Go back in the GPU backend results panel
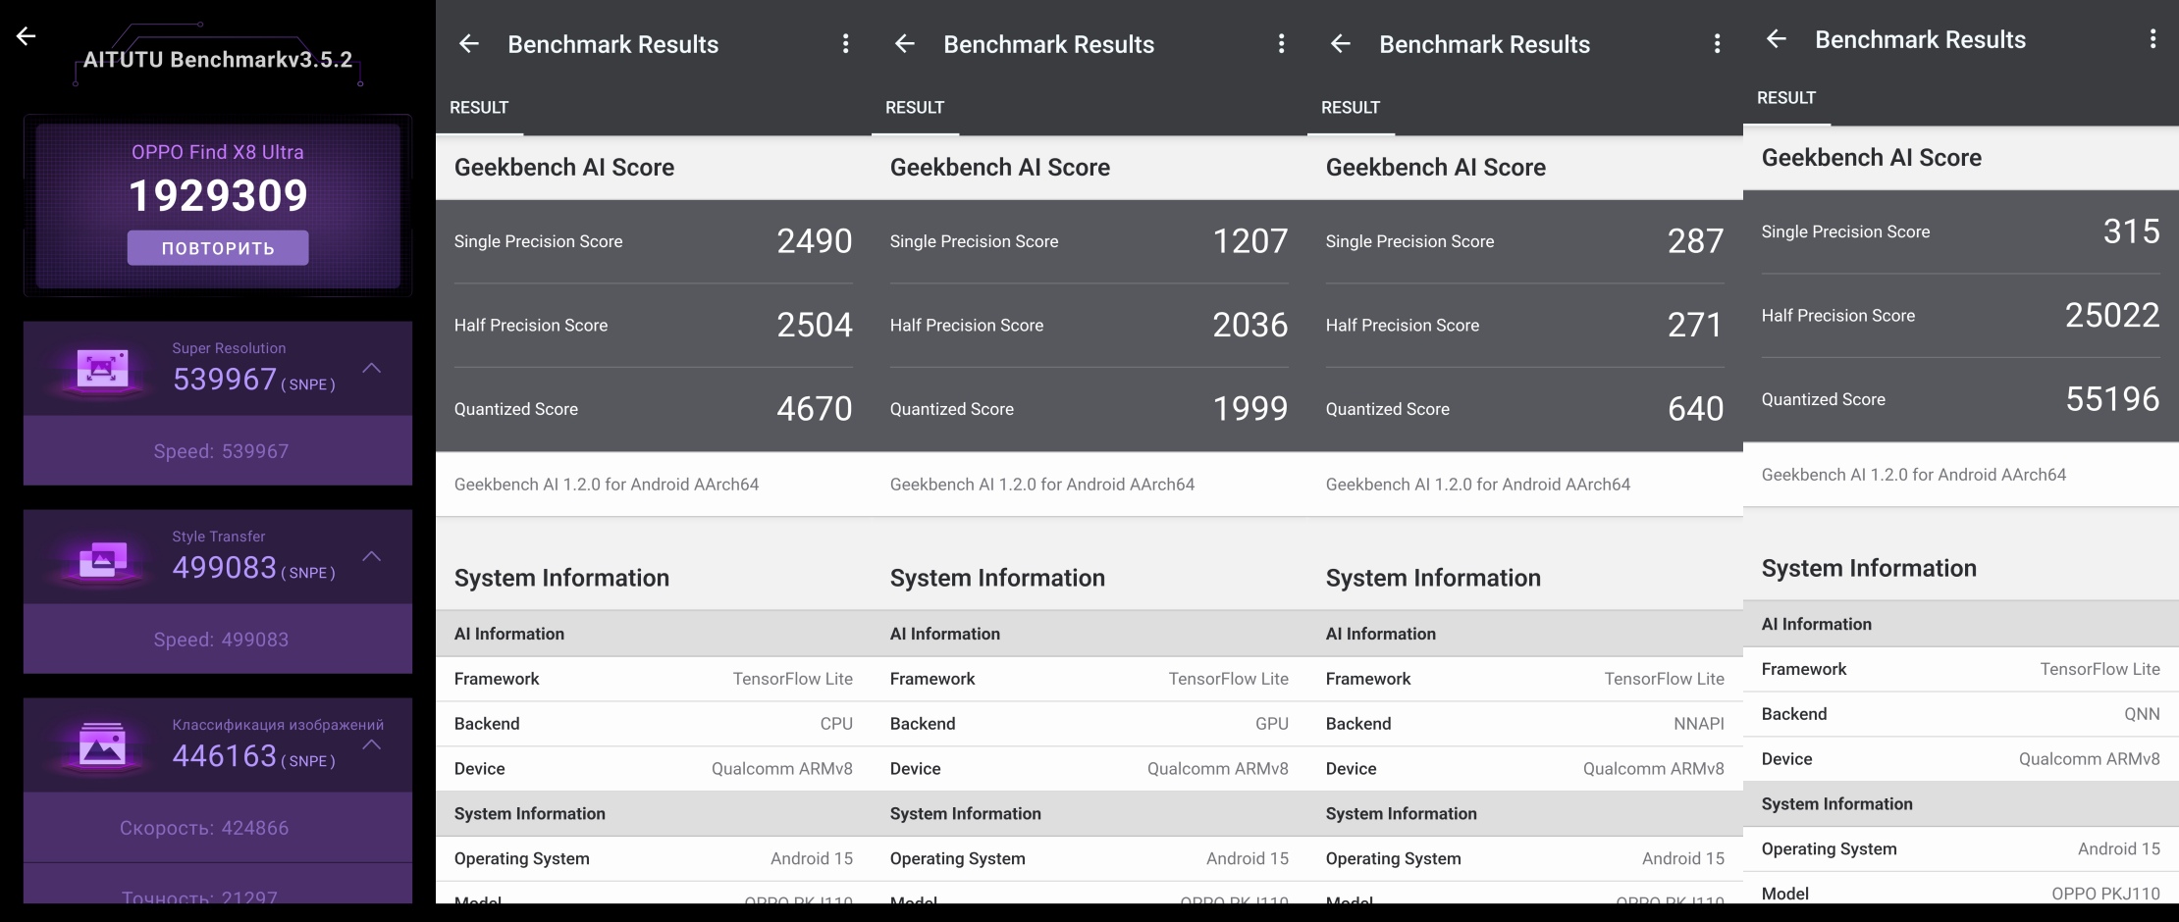This screenshot has width=2179, height=922. tap(905, 44)
